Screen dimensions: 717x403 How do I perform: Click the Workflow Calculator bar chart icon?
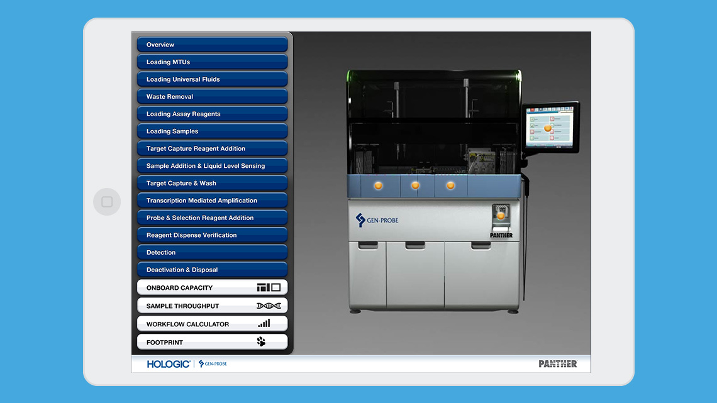264,324
